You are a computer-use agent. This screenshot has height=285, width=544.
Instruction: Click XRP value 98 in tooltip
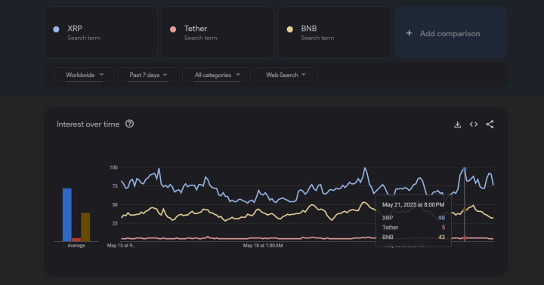coord(441,218)
